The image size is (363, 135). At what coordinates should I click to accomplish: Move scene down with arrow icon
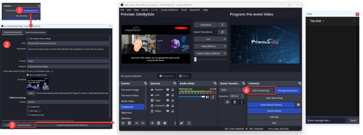coord(143,123)
